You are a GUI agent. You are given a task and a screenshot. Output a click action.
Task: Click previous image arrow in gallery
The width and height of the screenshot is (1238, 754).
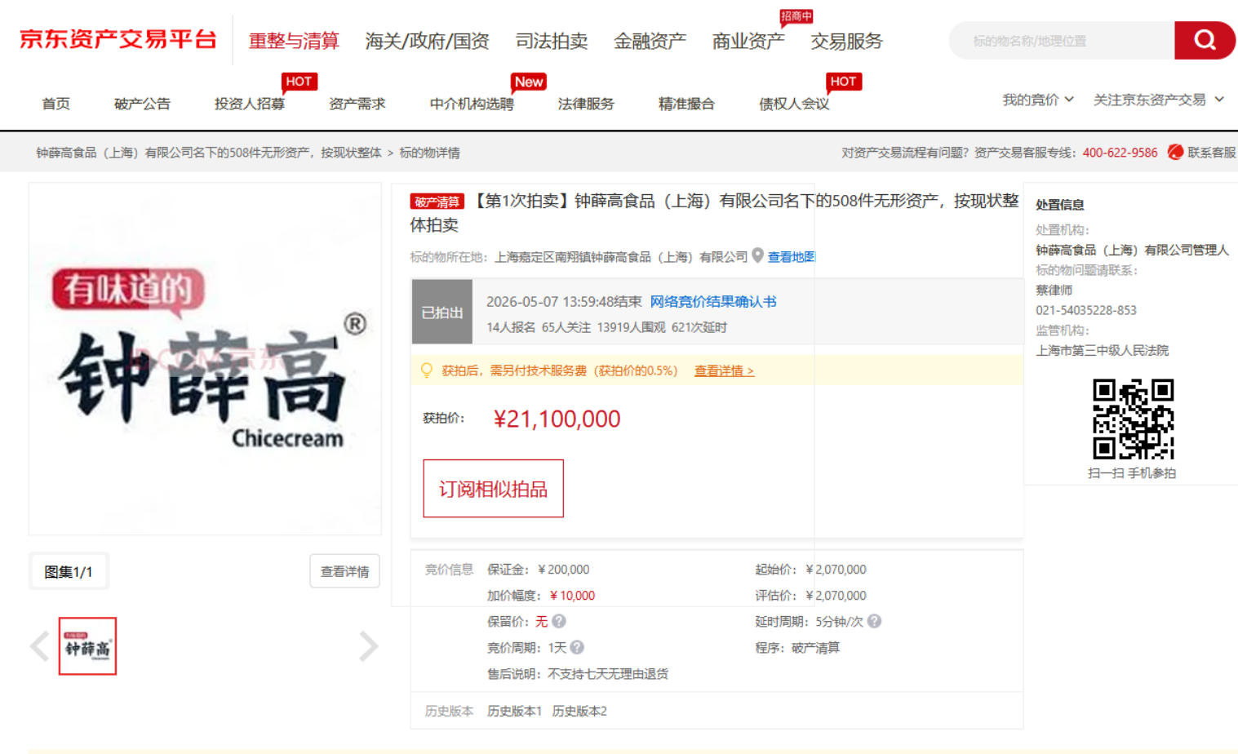point(39,646)
